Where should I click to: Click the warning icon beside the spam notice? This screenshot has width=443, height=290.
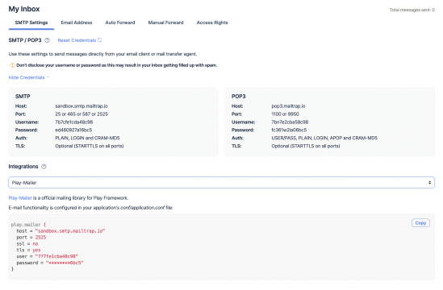click(x=12, y=65)
